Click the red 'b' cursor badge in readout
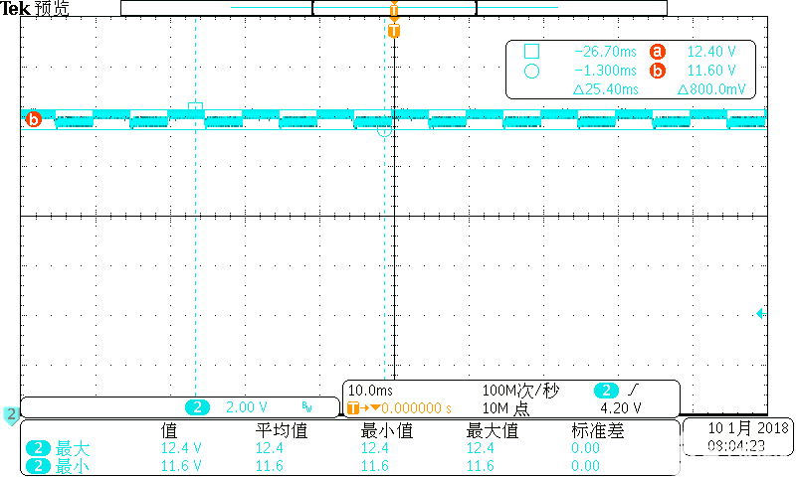This screenshot has width=796, height=477. click(x=658, y=71)
